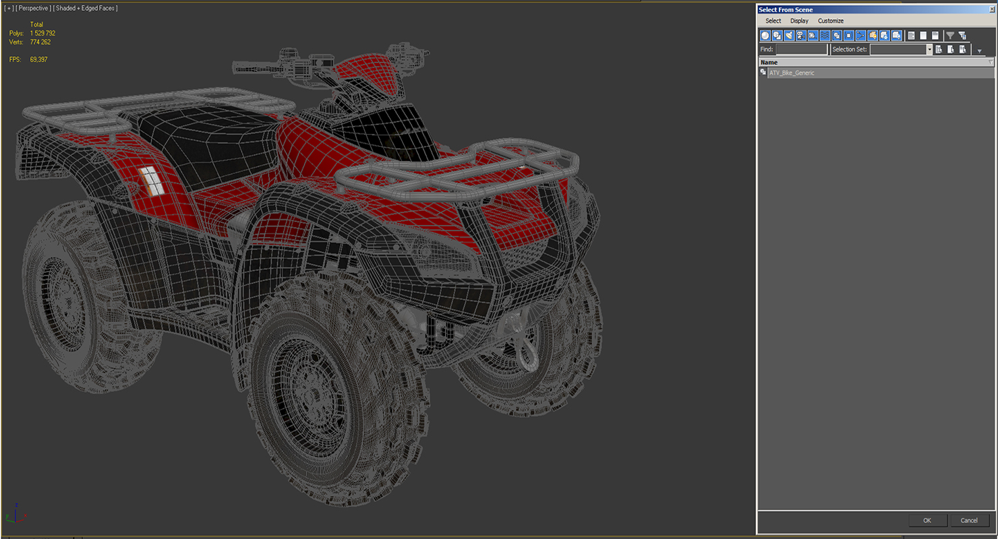Viewport: 998px width, 539px height.
Task: Click the Name column filter triangle
Action: (991, 62)
